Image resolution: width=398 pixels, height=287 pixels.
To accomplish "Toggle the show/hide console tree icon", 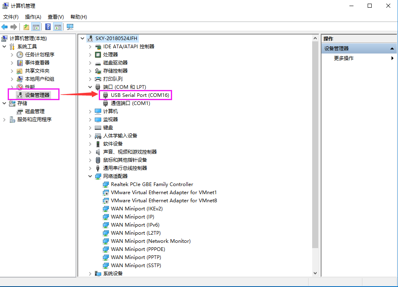I will click(36, 27).
